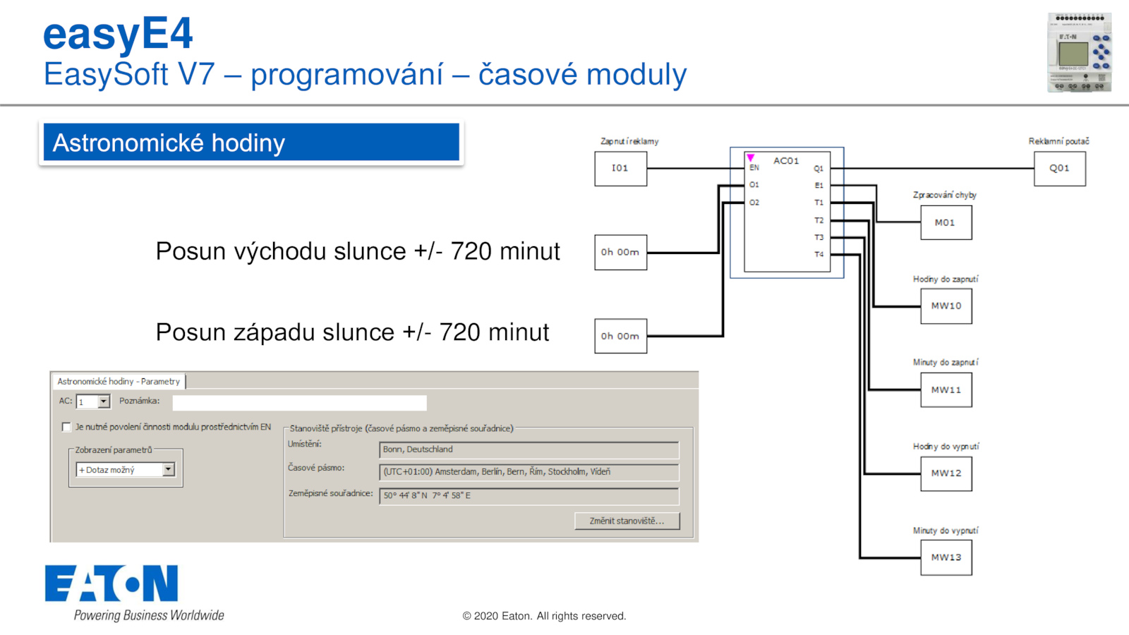
Task: Click the O1 pin on AC01
Action: coord(754,185)
